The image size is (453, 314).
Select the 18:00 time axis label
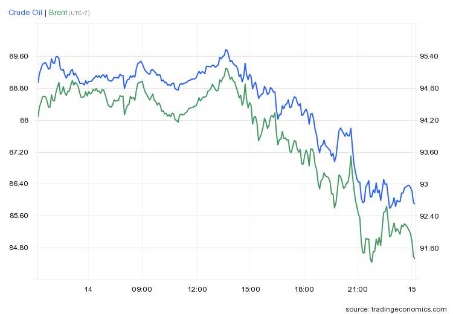pyautogui.click(x=304, y=290)
